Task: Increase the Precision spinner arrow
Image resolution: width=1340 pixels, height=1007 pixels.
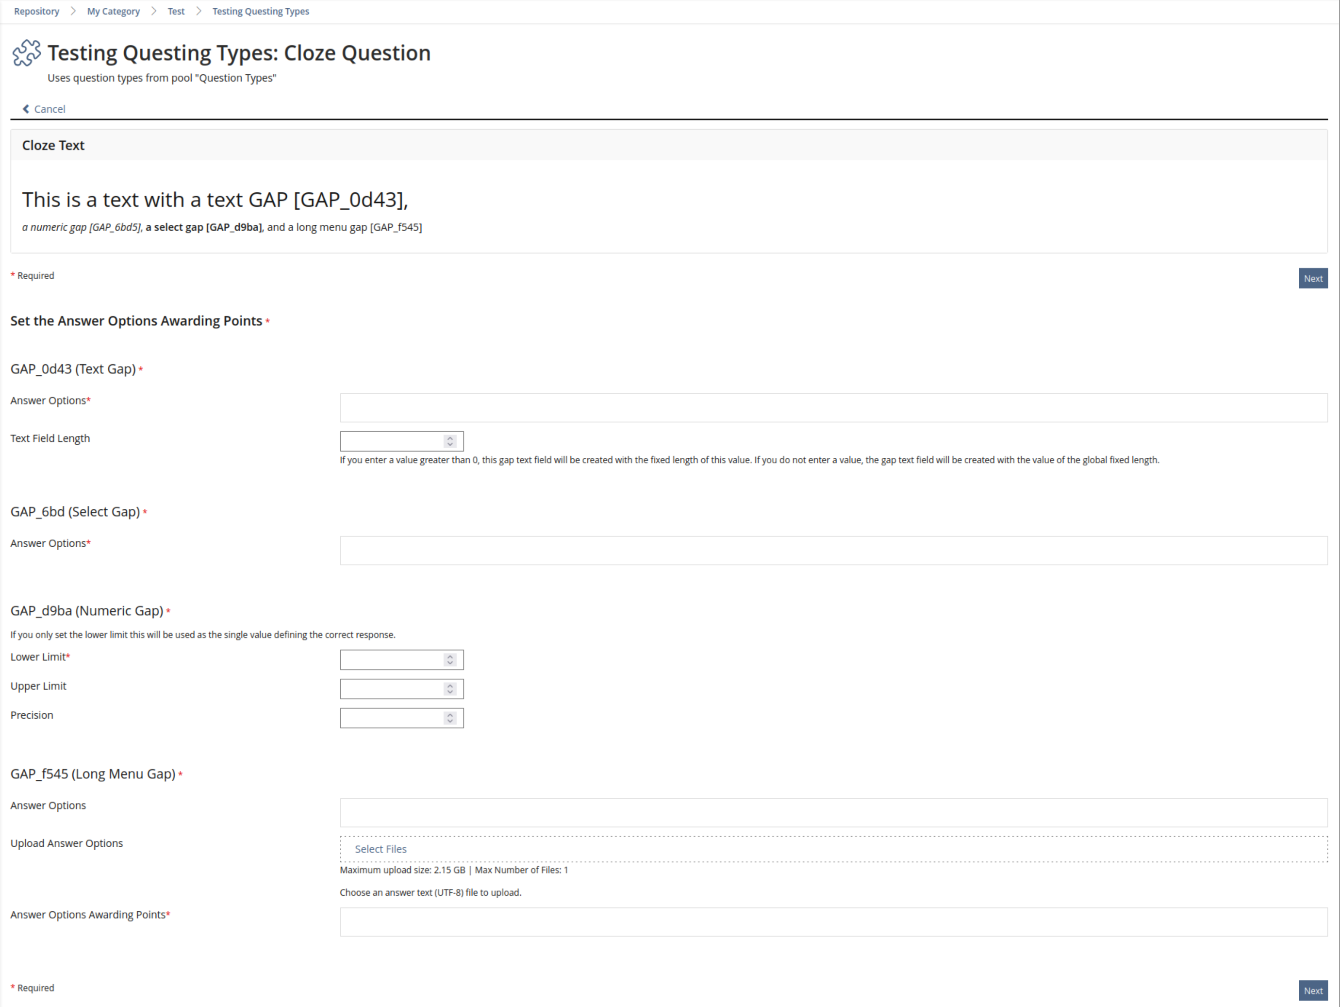Action: point(450,715)
